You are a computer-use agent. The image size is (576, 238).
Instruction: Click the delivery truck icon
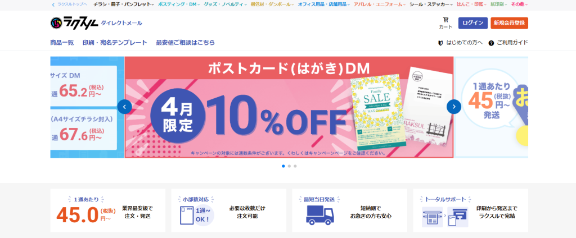tap(320, 215)
